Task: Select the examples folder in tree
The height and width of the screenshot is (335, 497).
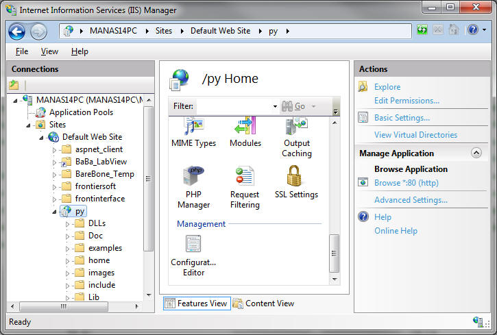Action: pyautogui.click(x=105, y=248)
